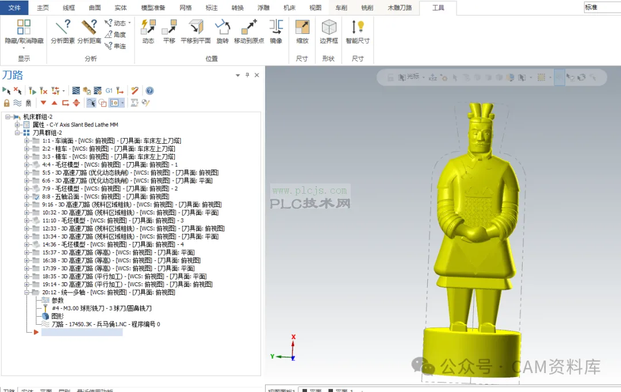The width and height of the screenshot is (621, 392).
Task: Toggle only display associative geometry
Action: (x=102, y=103)
